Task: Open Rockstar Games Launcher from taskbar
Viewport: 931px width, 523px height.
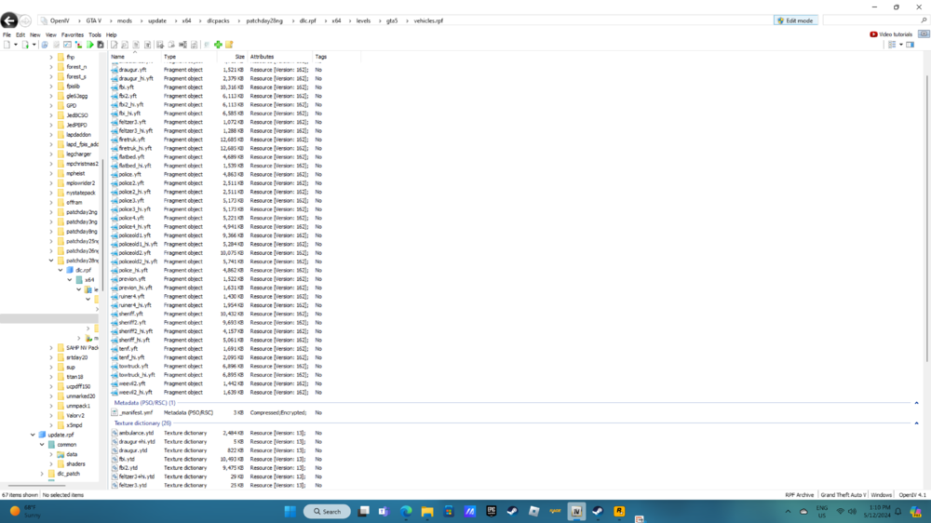Action: click(619, 511)
